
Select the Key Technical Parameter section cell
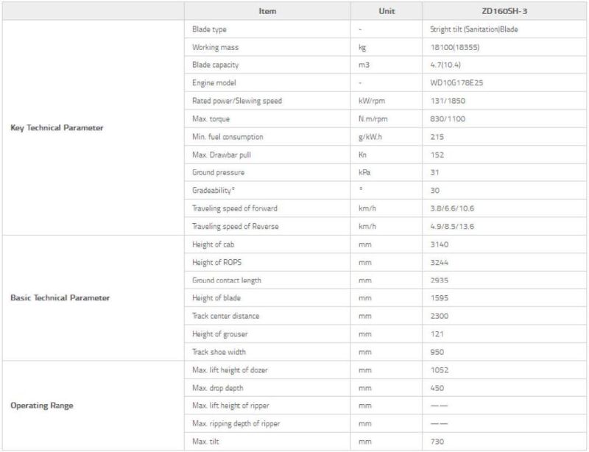[57, 127]
